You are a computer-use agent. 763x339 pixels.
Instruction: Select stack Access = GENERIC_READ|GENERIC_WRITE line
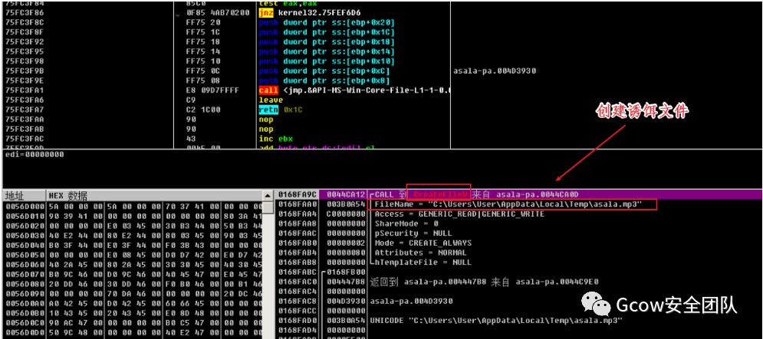tap(459, 214)
